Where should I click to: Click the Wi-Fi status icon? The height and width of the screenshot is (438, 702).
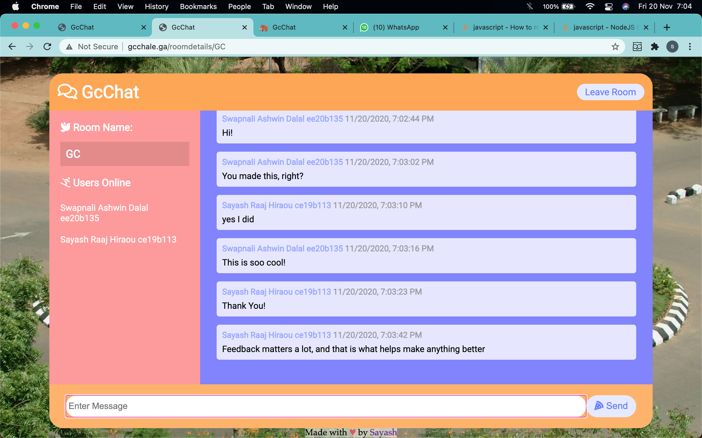click(x=590, y=6)
